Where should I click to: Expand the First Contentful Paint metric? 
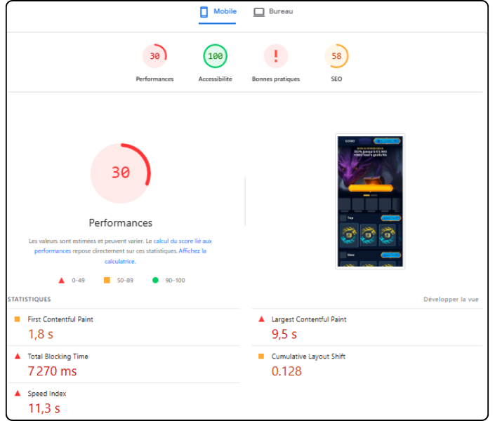pos(60,319)
